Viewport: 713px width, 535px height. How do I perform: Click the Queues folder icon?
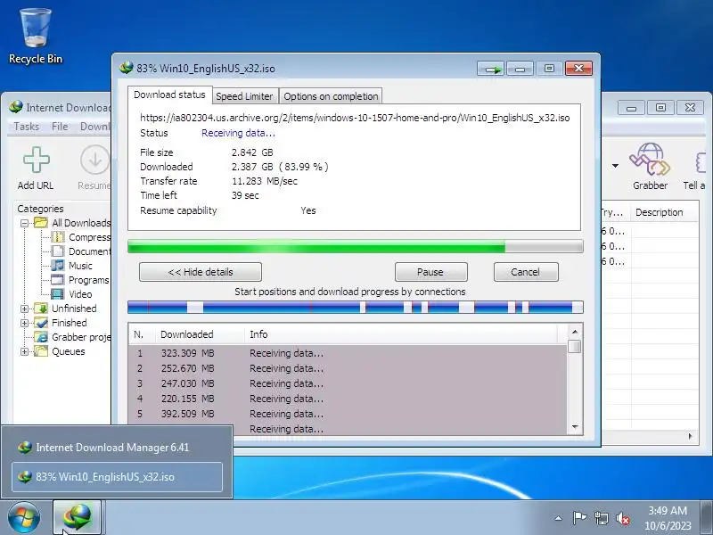[41, 351]
